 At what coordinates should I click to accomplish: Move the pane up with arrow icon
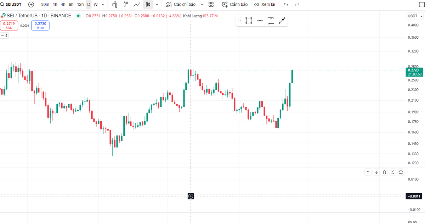pyautogui.click(x=368, y=172)
